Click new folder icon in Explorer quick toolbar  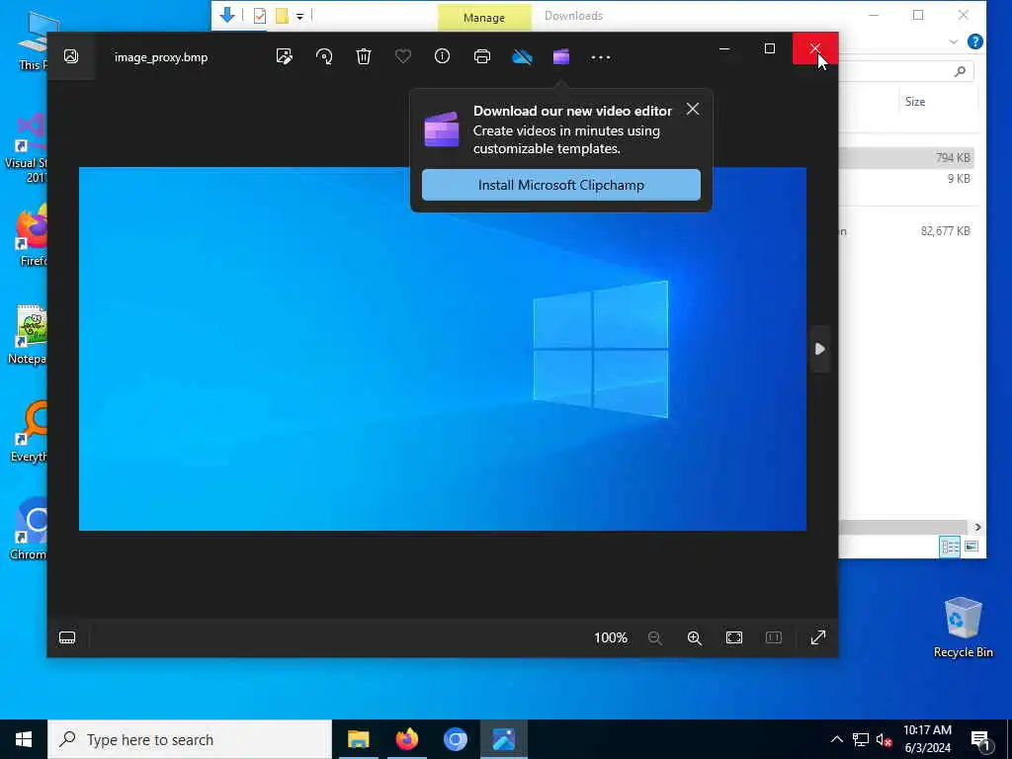(x=282, y=16)
